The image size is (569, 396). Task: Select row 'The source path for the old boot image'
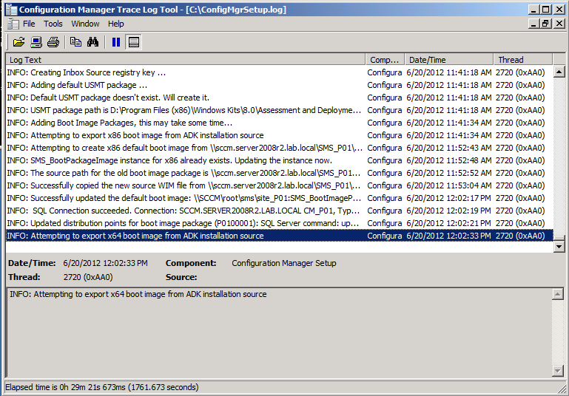click(x=280, y=173)
